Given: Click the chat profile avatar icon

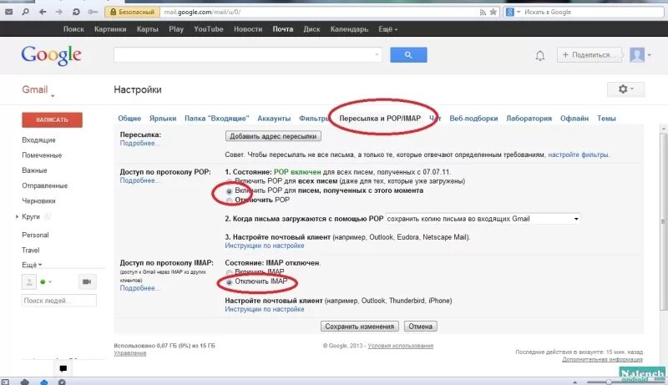Looking at the screenshot, I should pos(29,282).
